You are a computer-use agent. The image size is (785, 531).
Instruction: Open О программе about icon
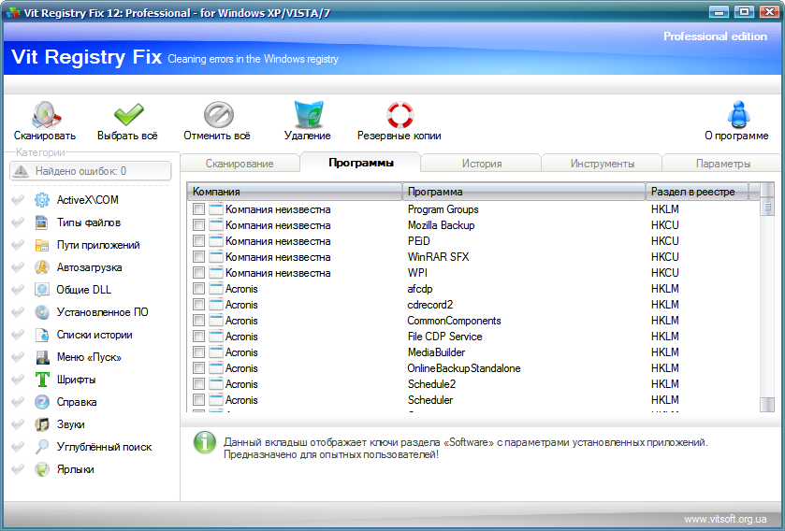tap(736, 114)
